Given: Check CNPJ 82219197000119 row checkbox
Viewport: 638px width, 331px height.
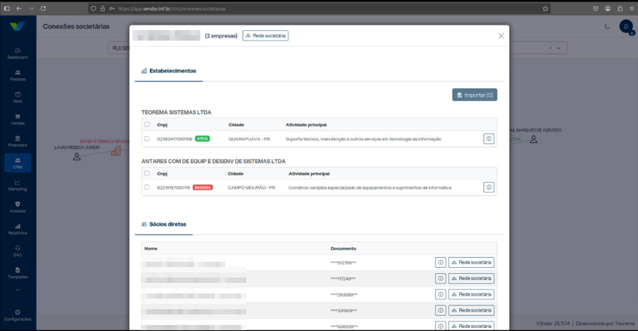Looking at the screenshot, I should [147, 187].
